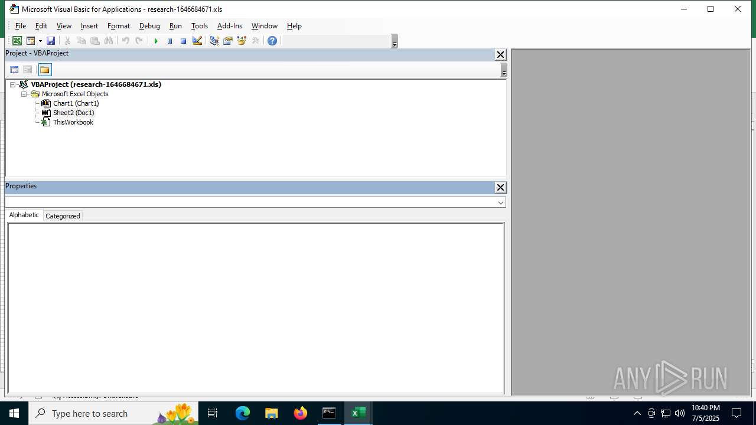Click the Paste clipboard icon
Screen dimensions: 756x425
(x=94, y=41)
